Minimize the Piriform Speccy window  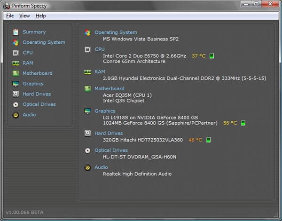(x=246, y=4)
